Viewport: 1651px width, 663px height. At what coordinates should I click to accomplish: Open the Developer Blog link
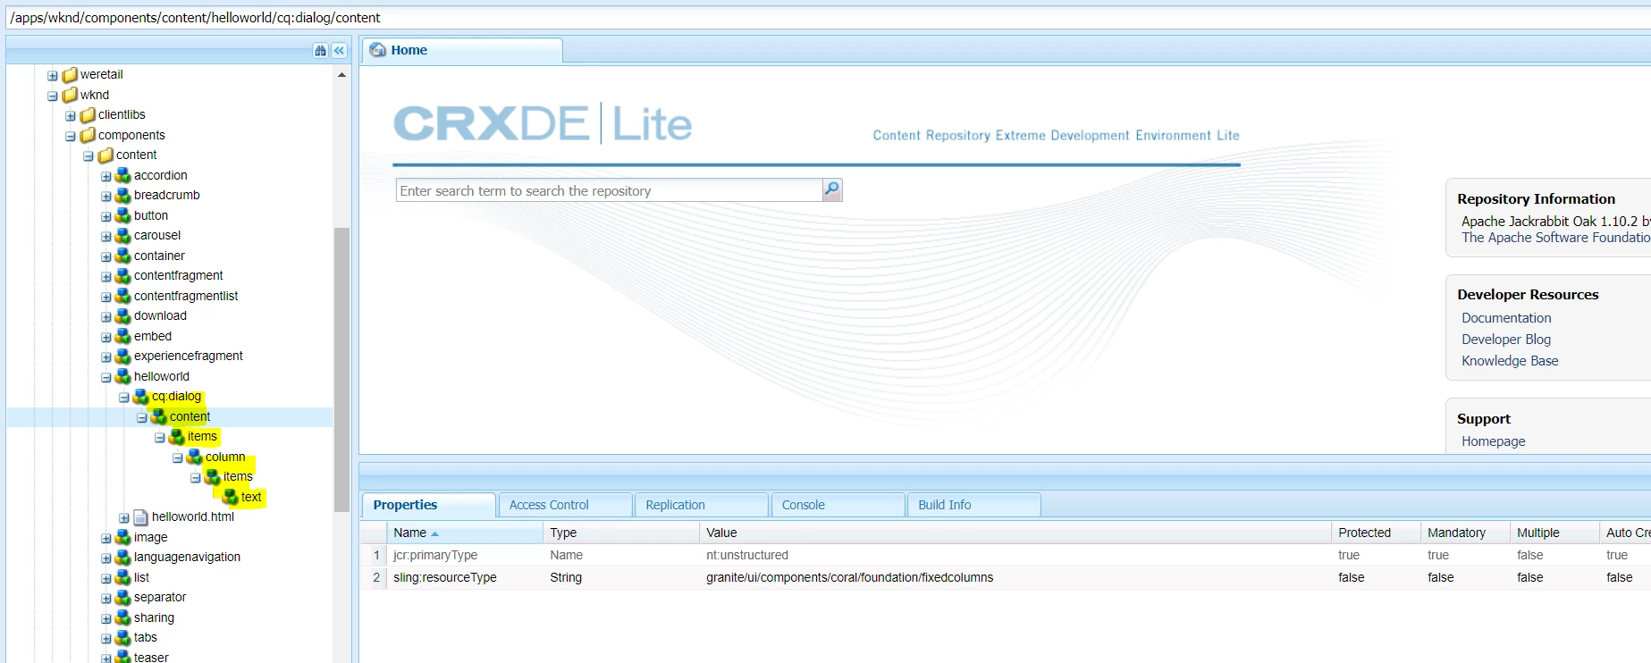click(x=1506, y=340)
